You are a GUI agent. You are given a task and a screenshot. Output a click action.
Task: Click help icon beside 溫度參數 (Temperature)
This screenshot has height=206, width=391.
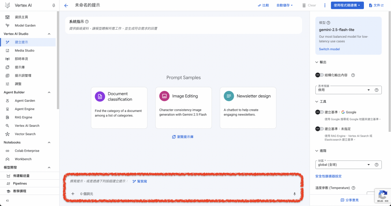pyautogui.click(x=353, y=188)
